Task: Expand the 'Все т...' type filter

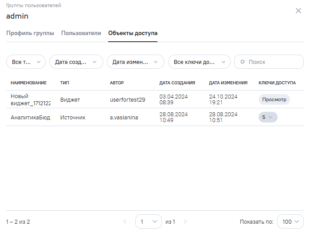Action: click(x=26, y=62)
